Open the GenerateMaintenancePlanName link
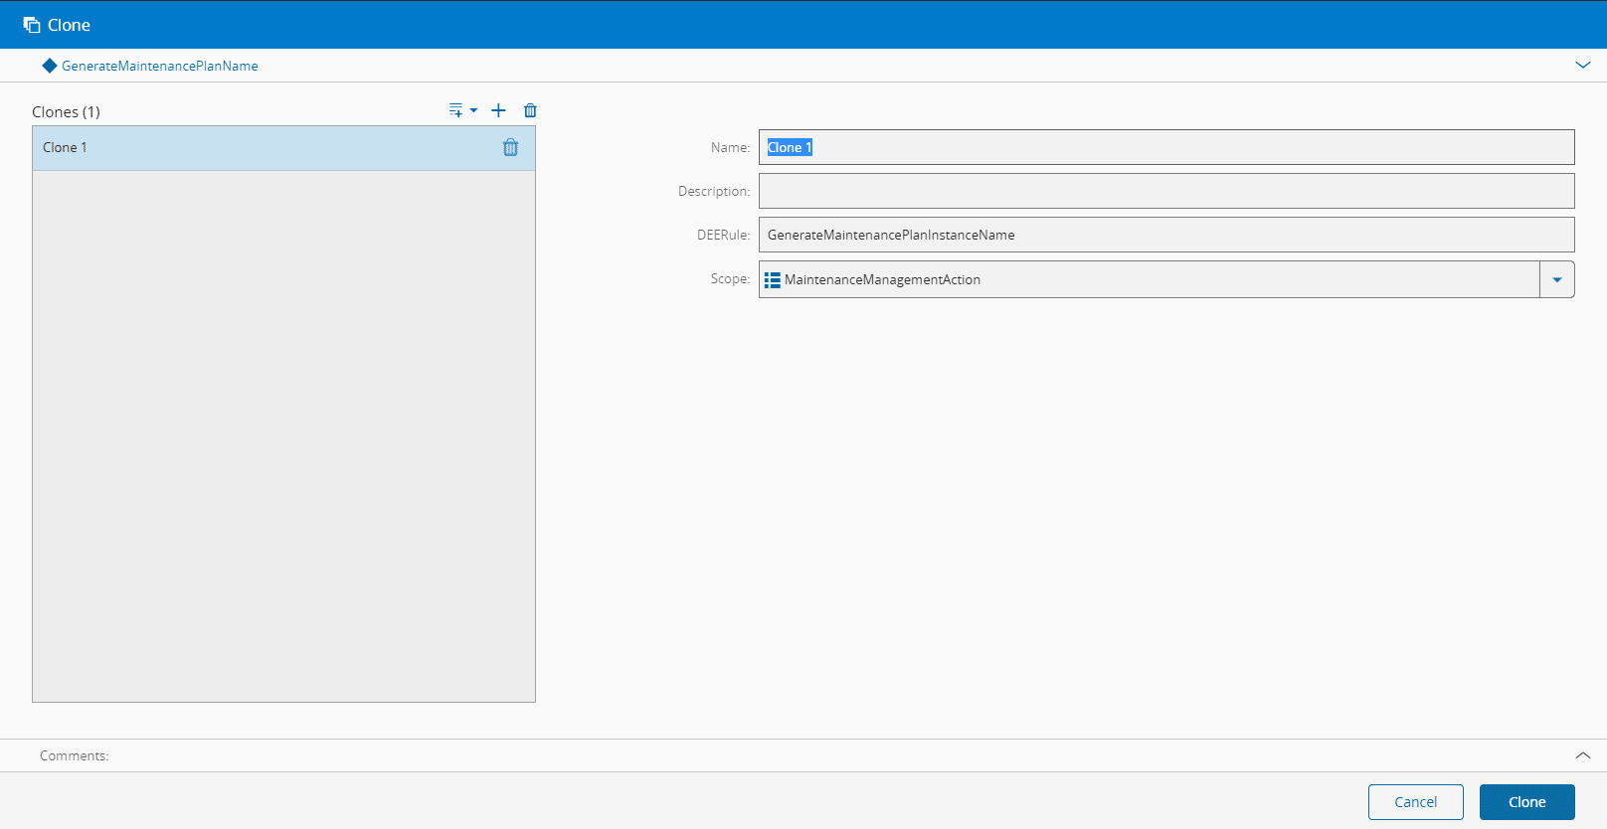This screenshot has width=1607, height=829. pos(159,66)
